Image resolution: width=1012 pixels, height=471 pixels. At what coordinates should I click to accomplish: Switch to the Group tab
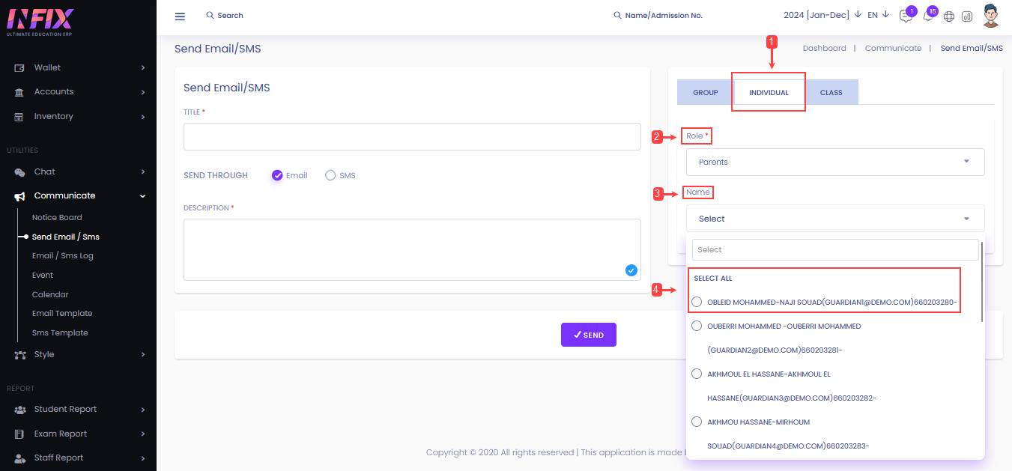(x=705, y=92)
